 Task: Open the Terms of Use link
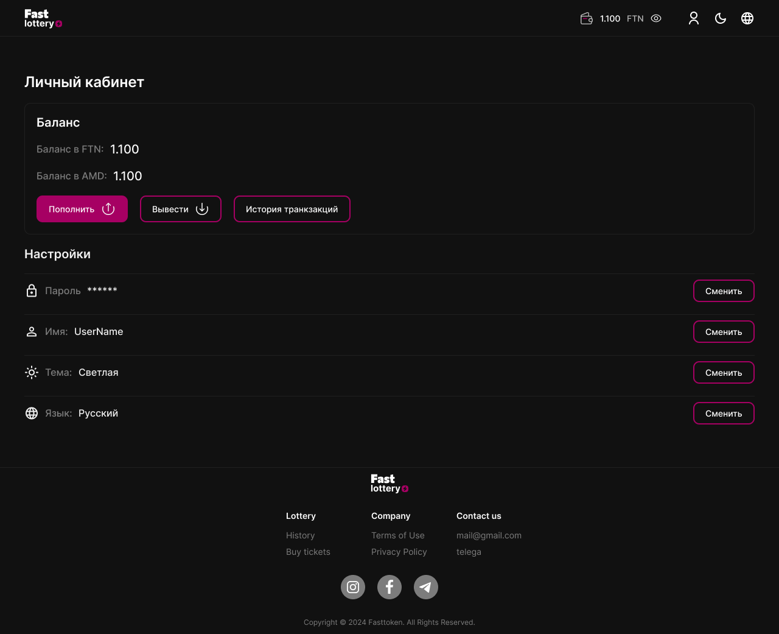[x=398, y=535]
